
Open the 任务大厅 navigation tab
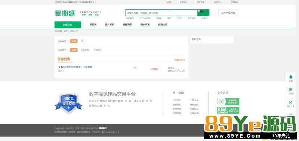tap(163, 25)
